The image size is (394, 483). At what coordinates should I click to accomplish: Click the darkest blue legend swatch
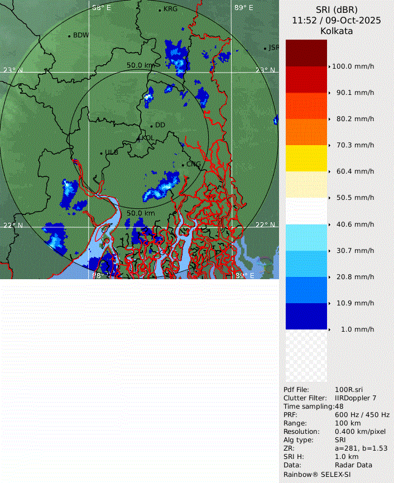(306, 316)
